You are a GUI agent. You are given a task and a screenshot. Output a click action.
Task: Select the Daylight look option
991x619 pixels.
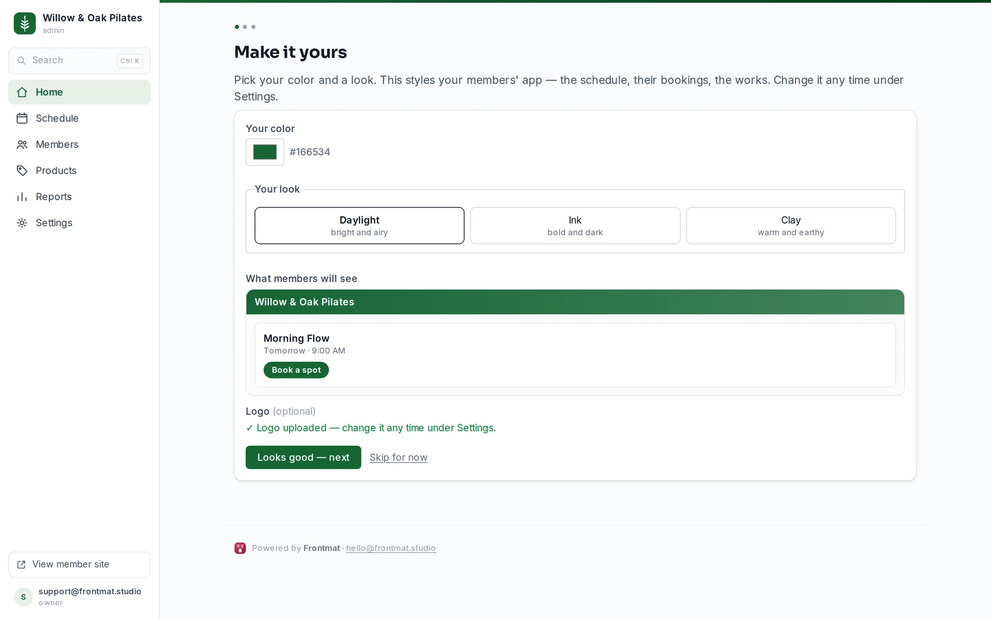click(x=360, y=226)
